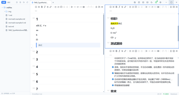Open more options ellipsis in top-right editor
Viewport: 179px width, 95px height.
tap(111, 11)
